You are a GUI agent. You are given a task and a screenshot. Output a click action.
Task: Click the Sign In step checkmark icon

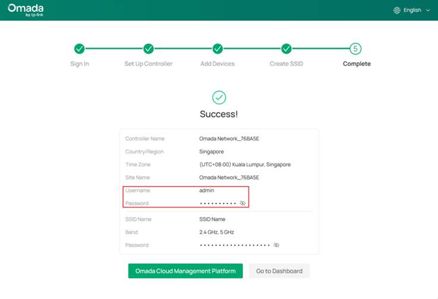(79, 49)
